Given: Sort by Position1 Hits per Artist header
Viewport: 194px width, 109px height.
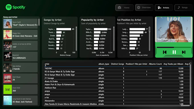Looking at the screenshot, I should (136, 64).
